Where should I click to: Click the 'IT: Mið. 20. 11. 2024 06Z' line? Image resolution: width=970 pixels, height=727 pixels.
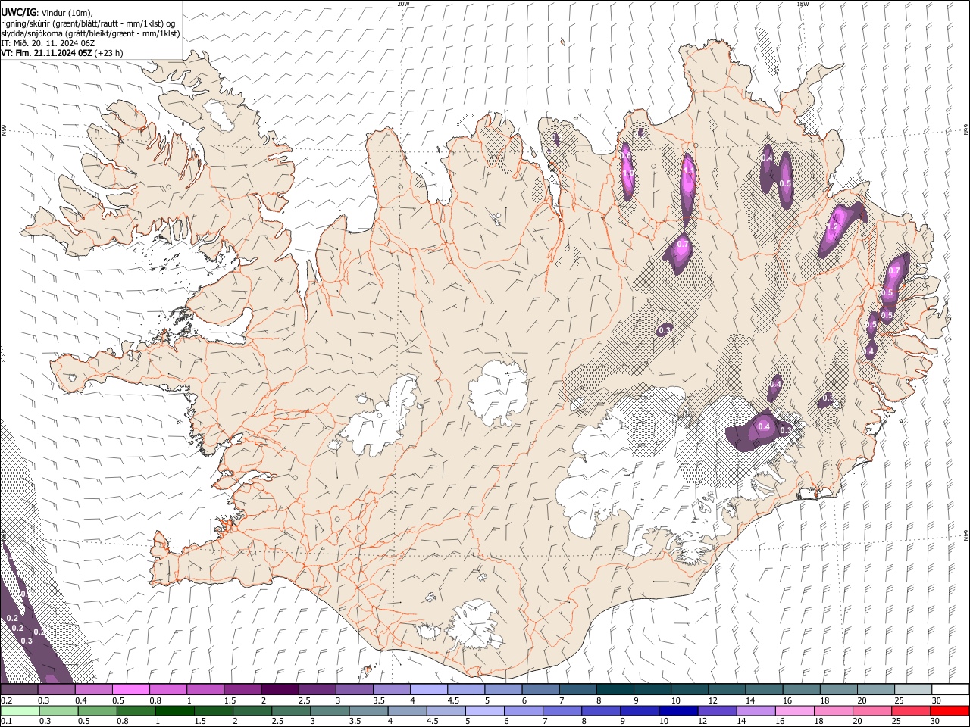pos(48,43)
